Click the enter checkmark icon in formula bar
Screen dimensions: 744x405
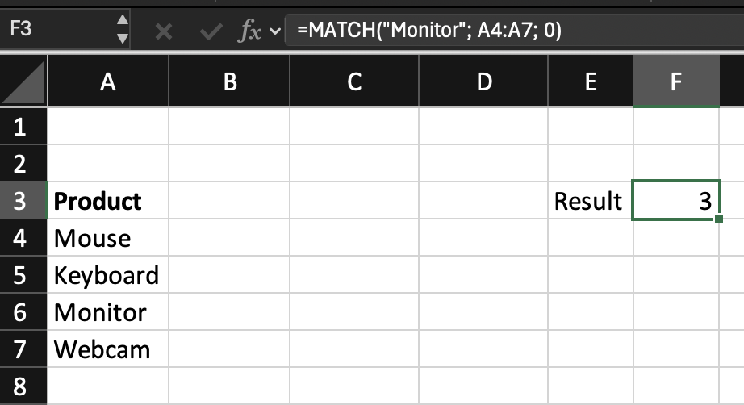pos(211,31)
